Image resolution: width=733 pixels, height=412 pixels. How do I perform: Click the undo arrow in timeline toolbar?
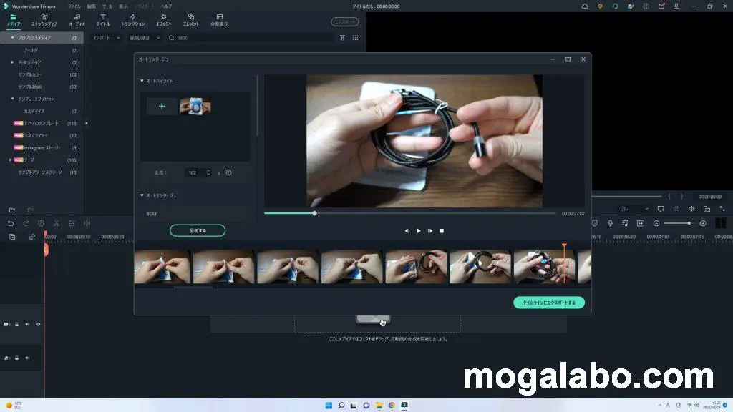11,223
